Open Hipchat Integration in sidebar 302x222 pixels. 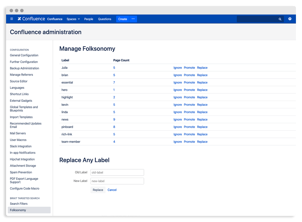[22, 159]
